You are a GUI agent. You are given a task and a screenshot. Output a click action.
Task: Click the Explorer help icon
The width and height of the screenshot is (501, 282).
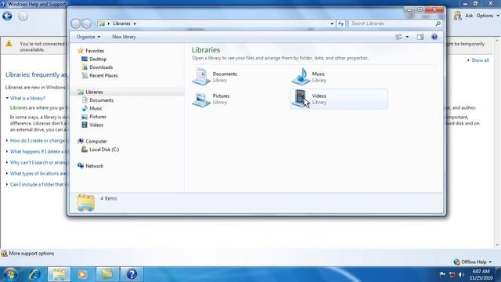(x=434, y=37)
